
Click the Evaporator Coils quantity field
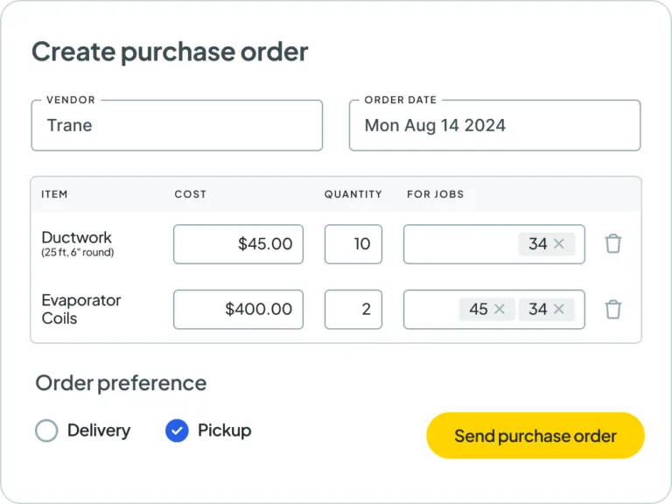pyautogui.click(x=353, y=309)
